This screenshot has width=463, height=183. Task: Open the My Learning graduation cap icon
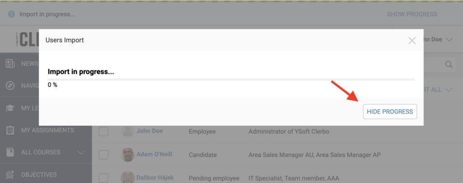point(10,108)
